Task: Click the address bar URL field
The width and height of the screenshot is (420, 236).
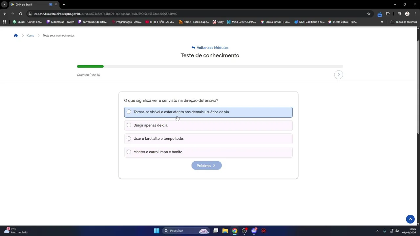Action: click(x=197, y=14)
